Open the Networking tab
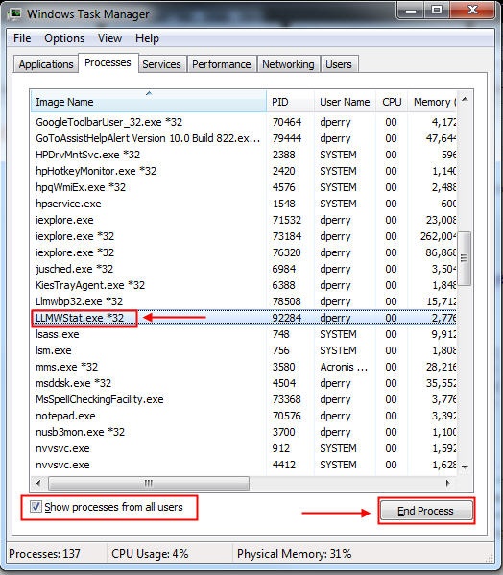503x575 pixels. [288, 64]
